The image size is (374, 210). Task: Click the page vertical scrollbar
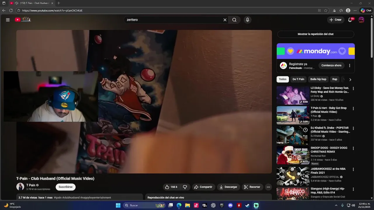pyautogui.click(x=372, y=38)
